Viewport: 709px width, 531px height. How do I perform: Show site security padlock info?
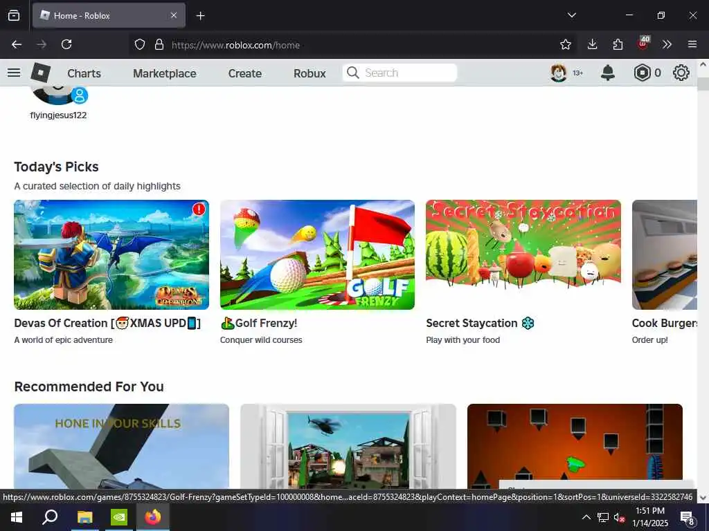click(x=159, y=44)
